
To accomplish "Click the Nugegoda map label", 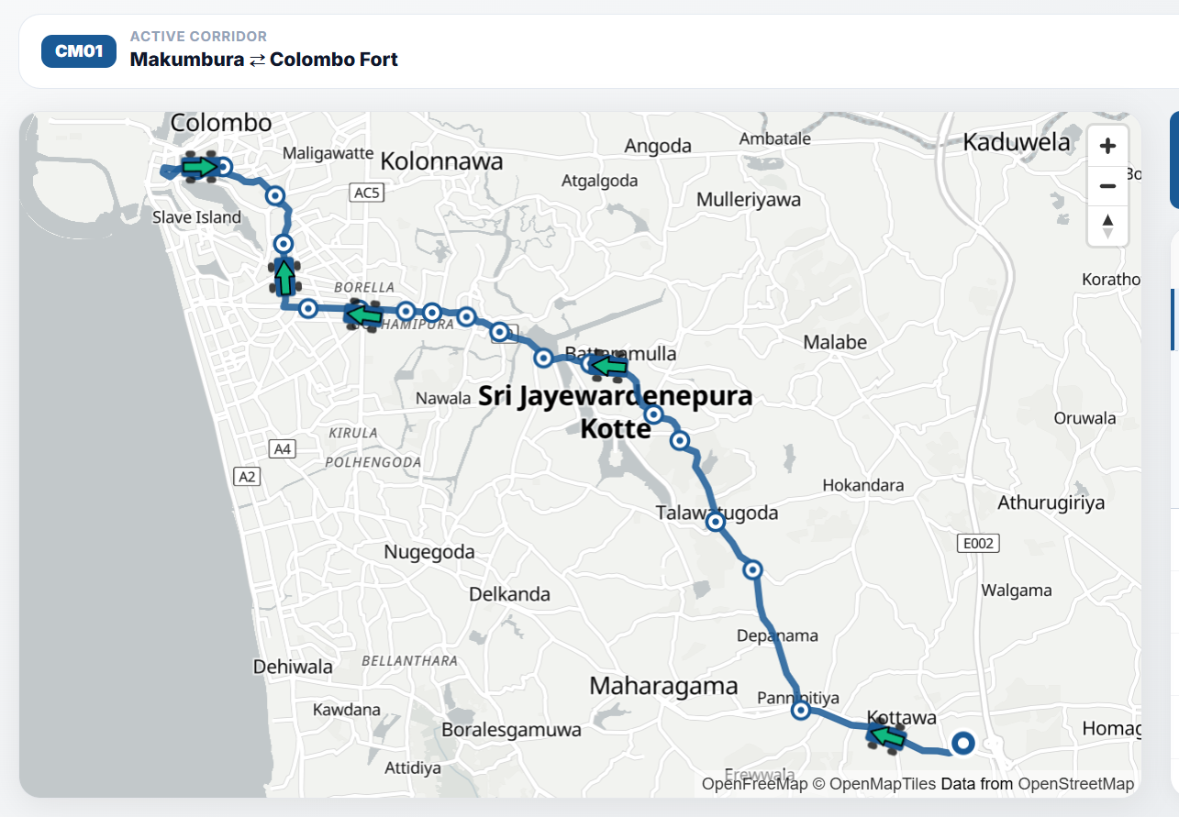I will click(429, 552).
